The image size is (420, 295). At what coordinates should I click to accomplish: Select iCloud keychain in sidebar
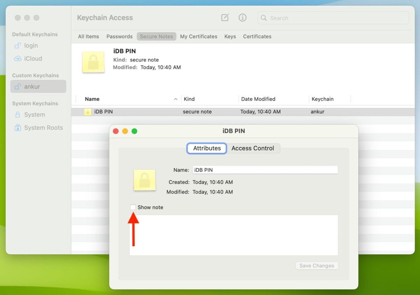38,58
